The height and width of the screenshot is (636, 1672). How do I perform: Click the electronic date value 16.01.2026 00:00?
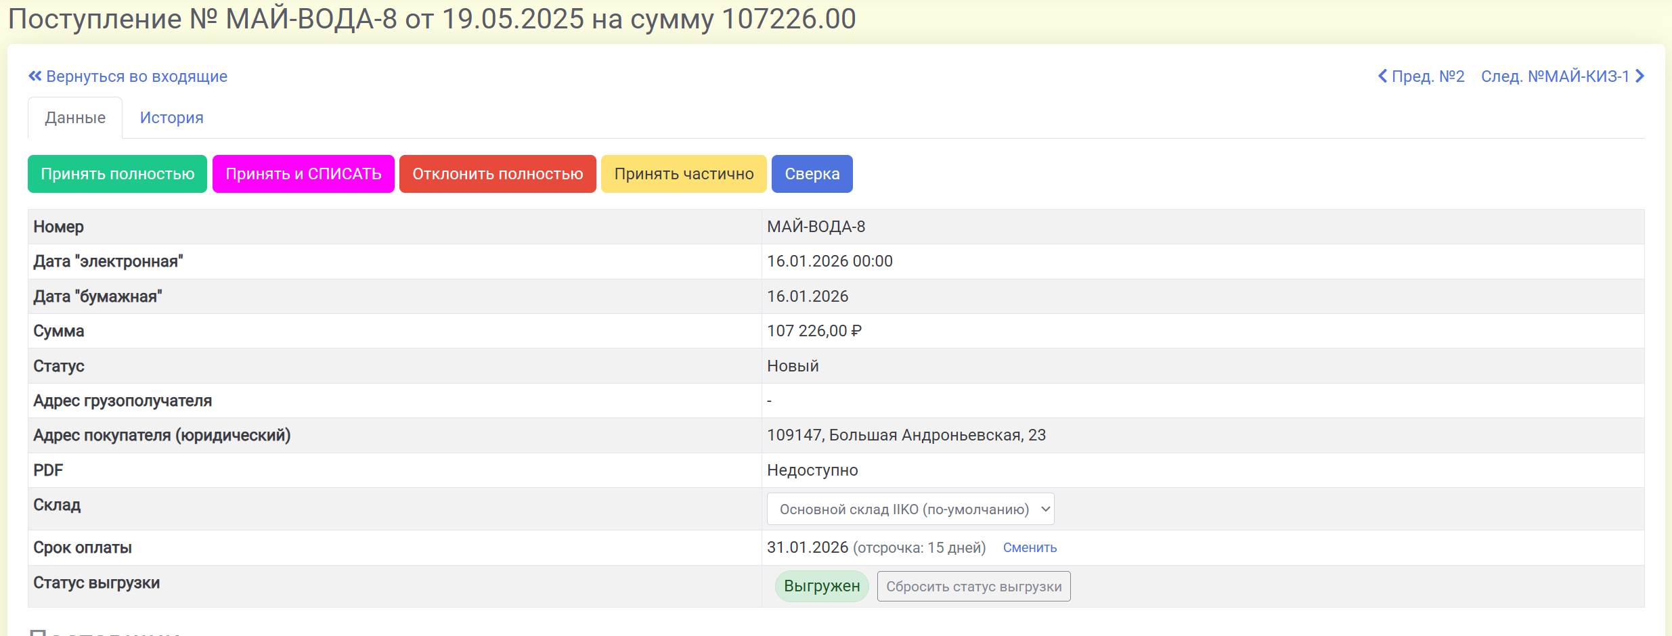tap(829, 261)
